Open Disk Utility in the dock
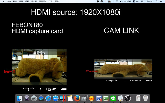 click(84, 98)
